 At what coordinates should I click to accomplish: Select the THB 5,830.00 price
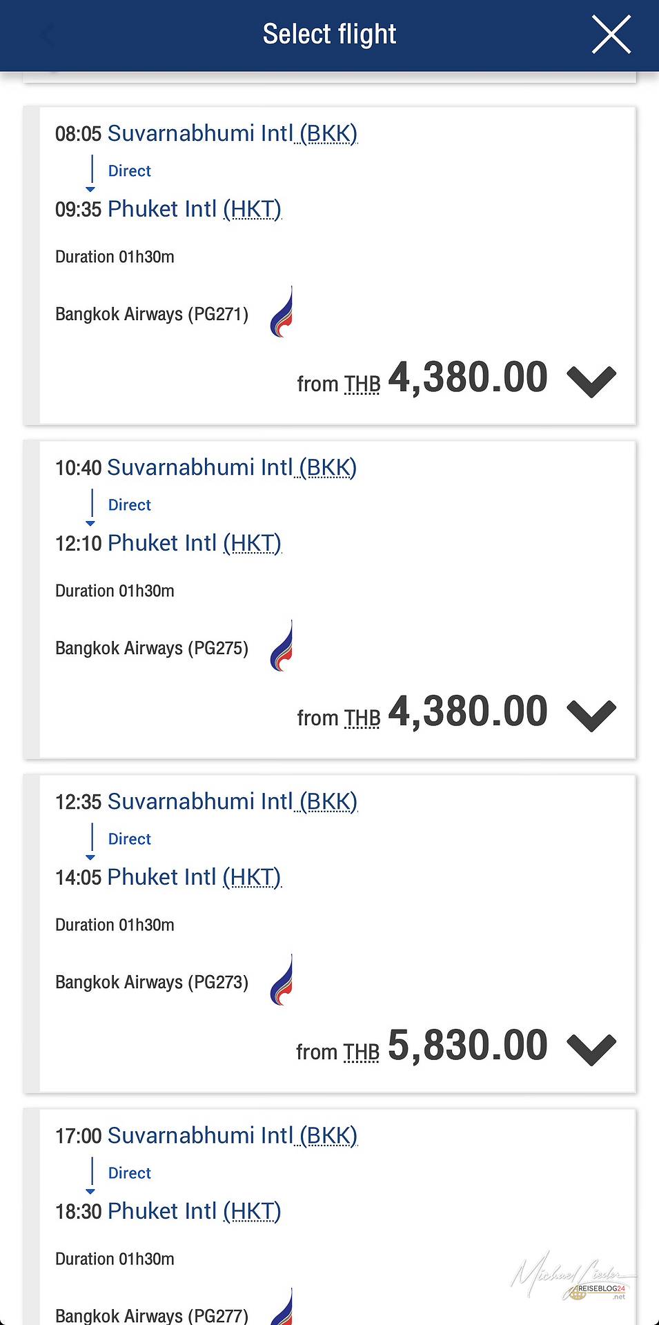tap(467, 1046)
